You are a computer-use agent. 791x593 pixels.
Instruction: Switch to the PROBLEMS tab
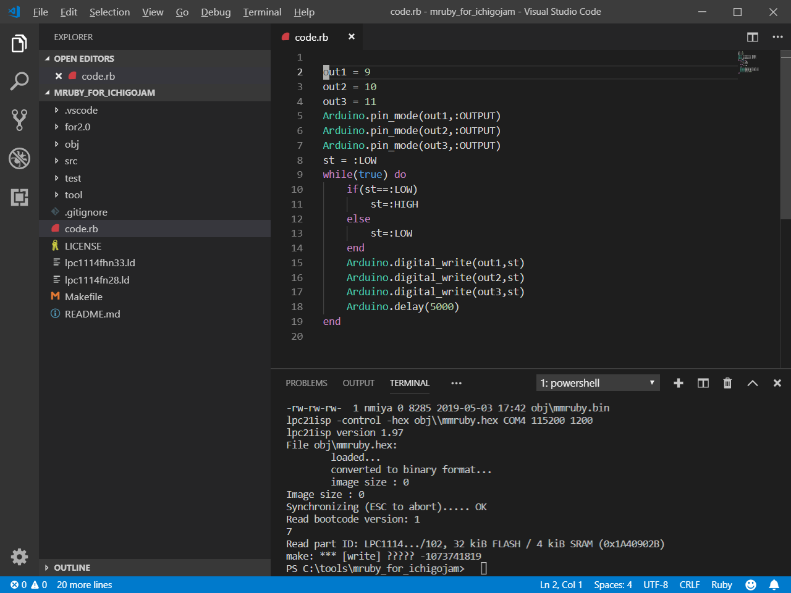click(x=307, y=383)
